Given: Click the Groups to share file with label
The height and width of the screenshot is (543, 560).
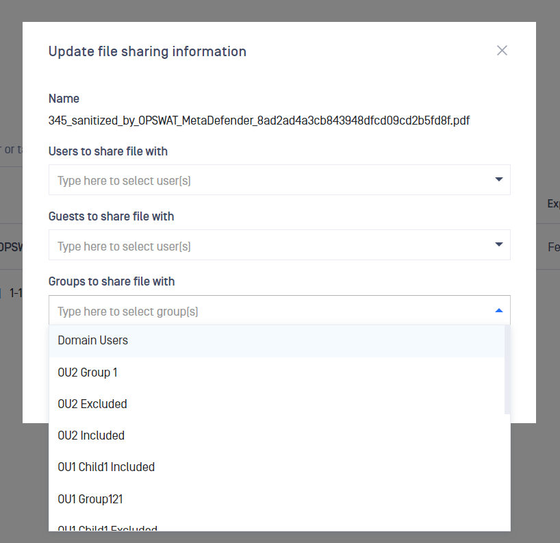Looking at the screenshot, I should 112,281.
